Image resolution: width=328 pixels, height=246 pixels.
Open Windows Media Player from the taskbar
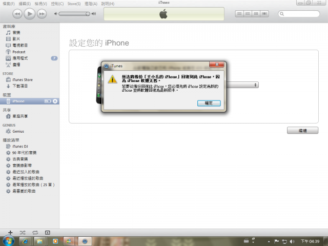[x=55, y=241]
